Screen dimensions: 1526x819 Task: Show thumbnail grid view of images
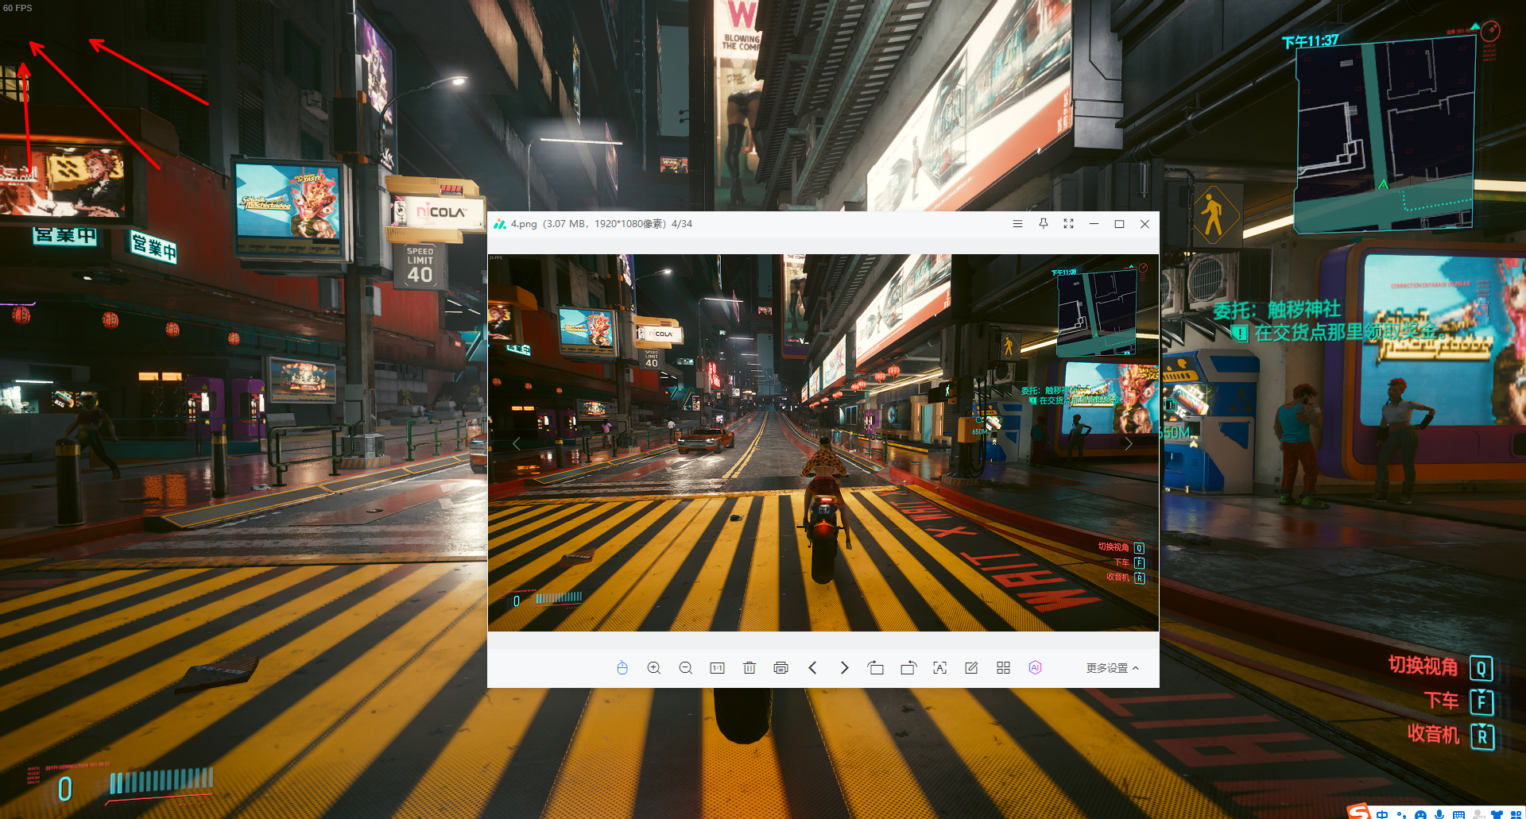click(x=1003, y=668)
